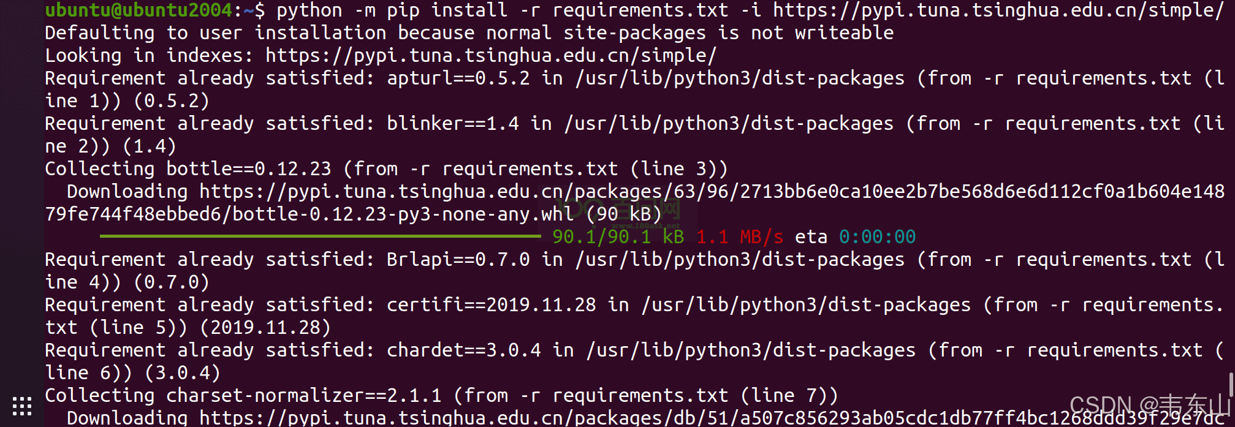Click "Collecting bottle==0.12.23" text
1235x427 pixels.
pos(188,169)
